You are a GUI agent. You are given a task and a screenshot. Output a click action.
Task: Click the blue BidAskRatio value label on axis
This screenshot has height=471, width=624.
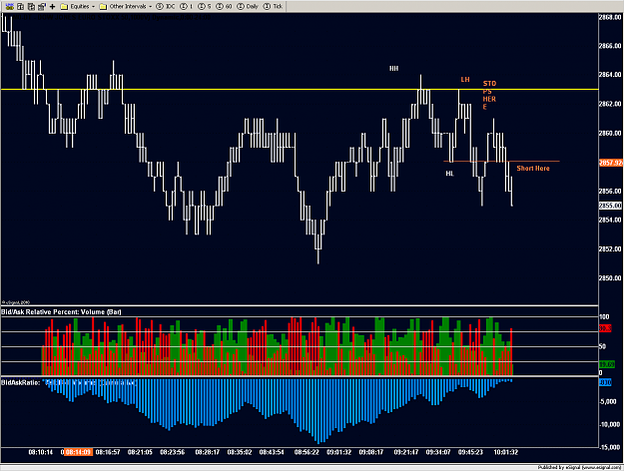coord(605,383)
